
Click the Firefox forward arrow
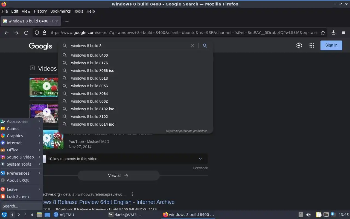(16, 33)
